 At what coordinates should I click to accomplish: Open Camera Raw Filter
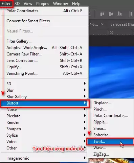(x=44, y=54)
